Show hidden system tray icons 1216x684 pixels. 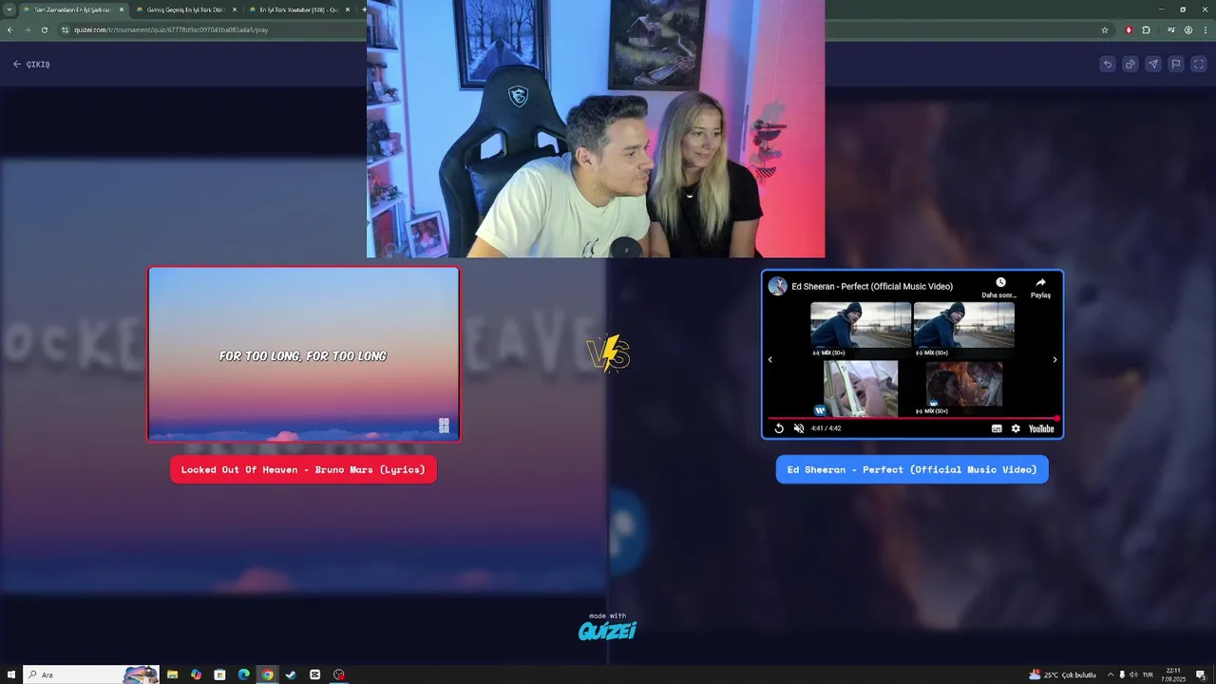tap(1111, 674)
